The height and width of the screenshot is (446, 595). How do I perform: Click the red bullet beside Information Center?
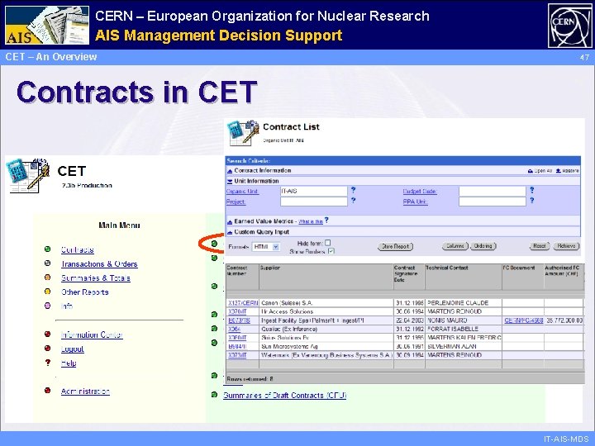click(x=47, y=334)
